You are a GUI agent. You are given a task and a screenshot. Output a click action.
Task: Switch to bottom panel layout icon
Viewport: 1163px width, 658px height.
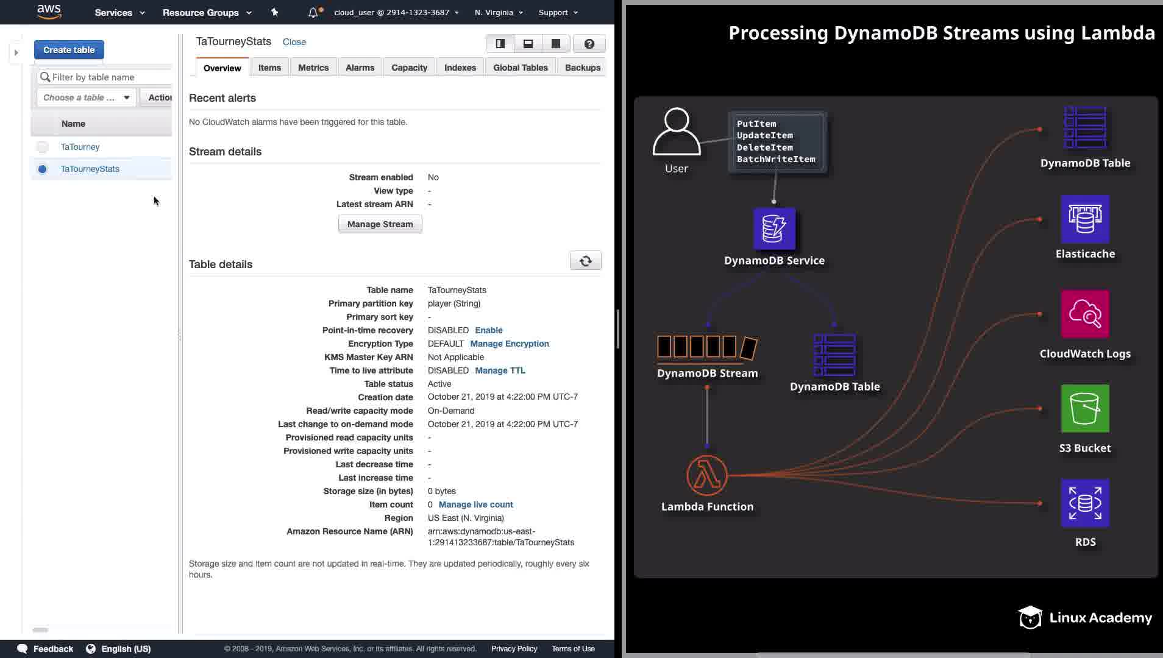click(x=528, y=44)
